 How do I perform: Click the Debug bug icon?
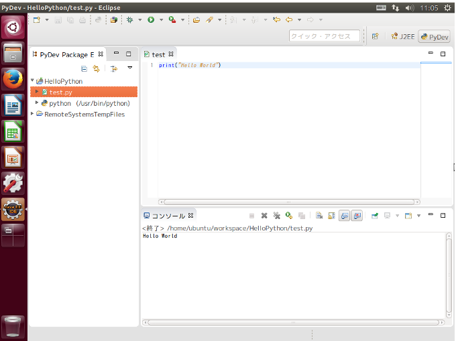(x=129, y=19)
